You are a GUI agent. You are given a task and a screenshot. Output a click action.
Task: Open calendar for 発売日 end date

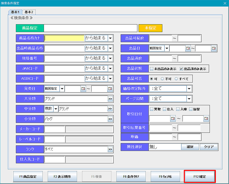(110, 89)
